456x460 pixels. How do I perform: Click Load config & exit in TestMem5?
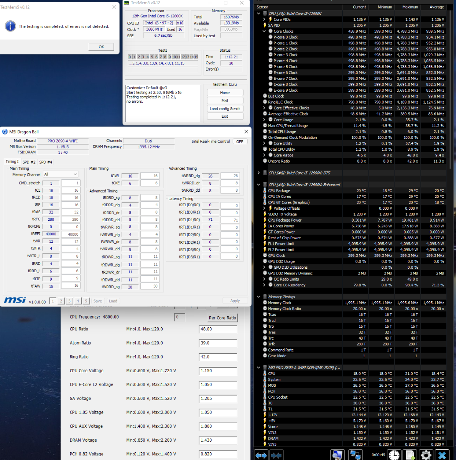pyautogui.click(x=225, y=108)
